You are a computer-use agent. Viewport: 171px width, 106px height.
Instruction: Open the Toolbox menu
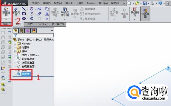[x=91, y=3]
